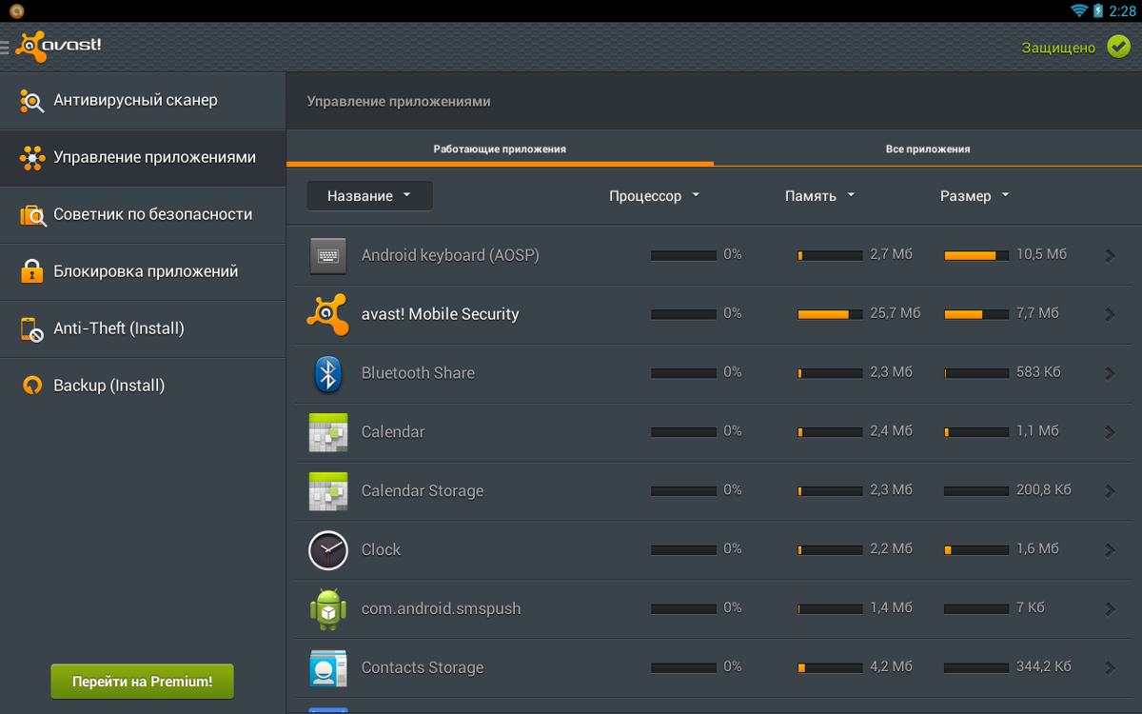This screenshot has height=714, width=1142.
Task: Tap the green Защищено checkmark icon
Action: pos(1118,47)
